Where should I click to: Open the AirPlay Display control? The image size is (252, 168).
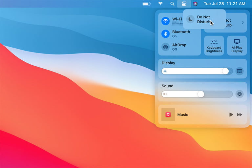point(237,46)
